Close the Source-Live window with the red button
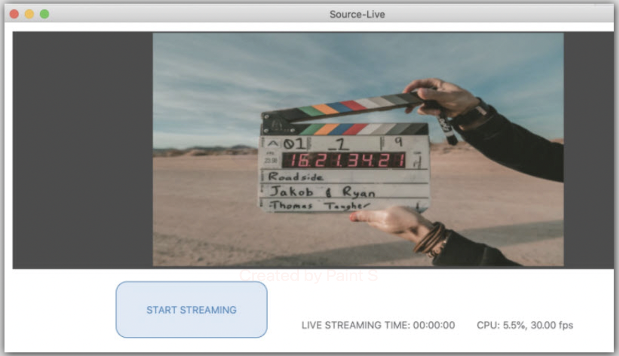The width and height of the screenshot is (619, 356). point(14,14)
